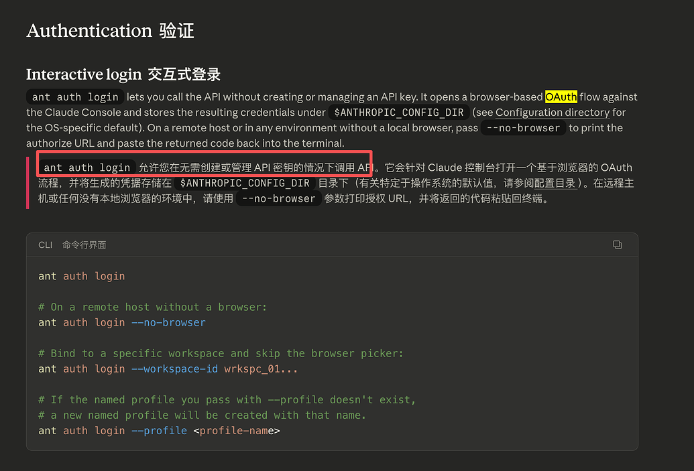The image size is (694, 471).
Task: Click the Authentication 验证 heading
Action: [110, 31]
